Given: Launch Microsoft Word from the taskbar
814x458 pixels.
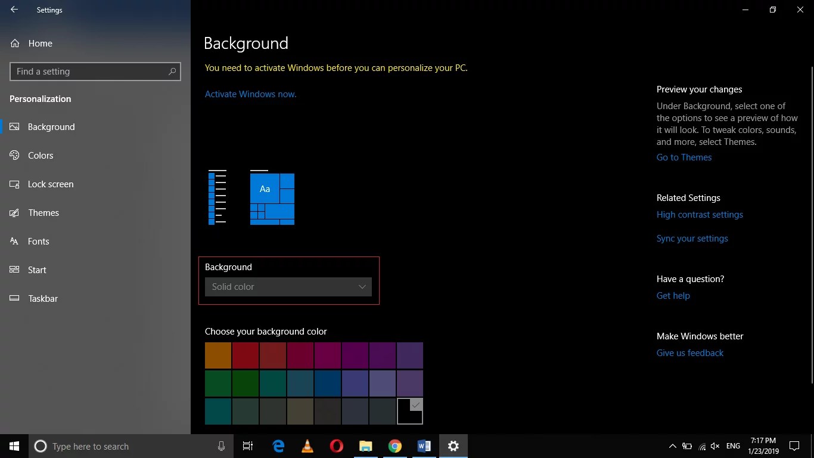Looking at the screenshot, I should coord(424,446).
